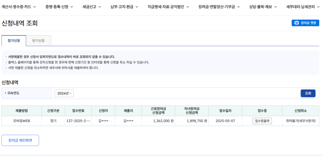The height and width of the screenshot is (156, 323).
Task: Click the 접수증출력 button
Action: click(262, 121)
